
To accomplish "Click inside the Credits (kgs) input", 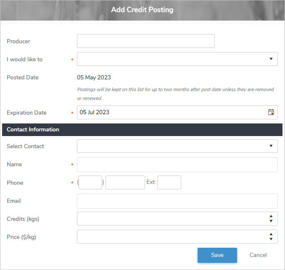I will click(170, 219).
